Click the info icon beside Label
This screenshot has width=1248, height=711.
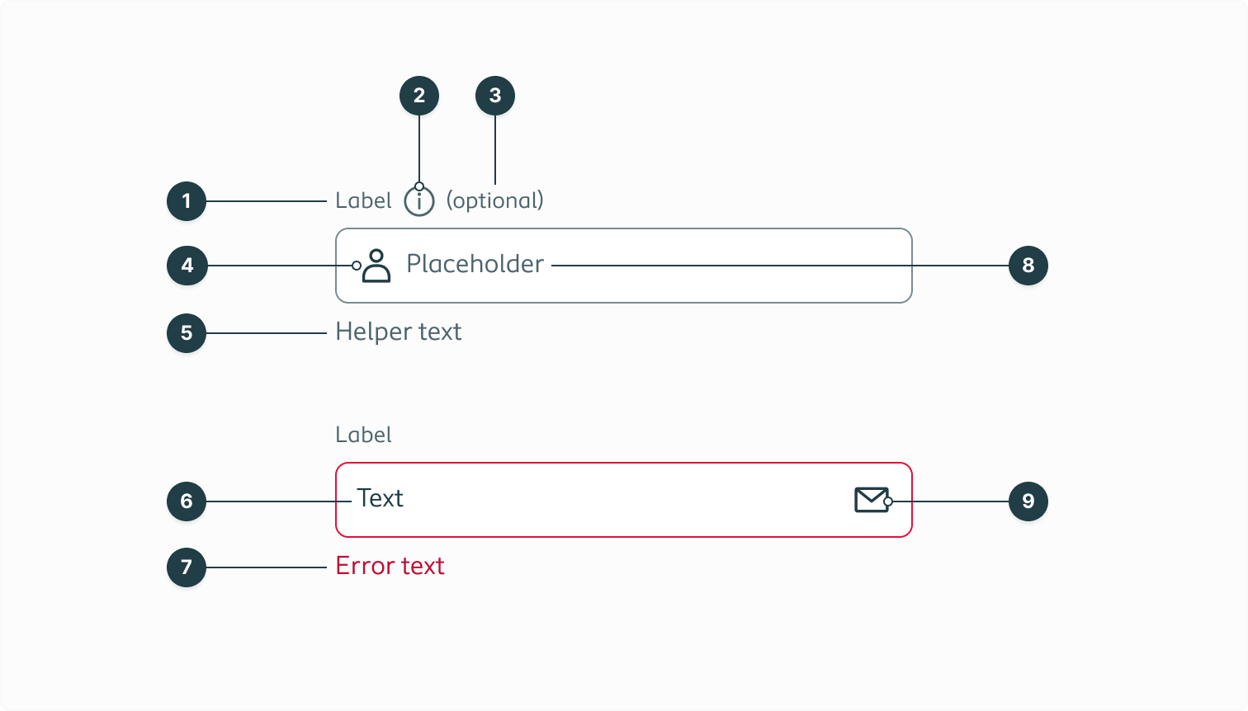point(419,200)
